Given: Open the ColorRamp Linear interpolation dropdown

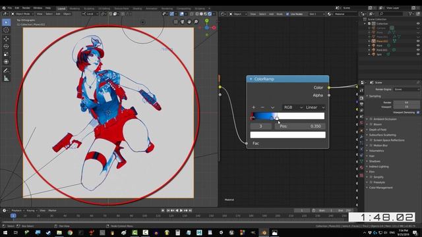Looking at the screenshot, I should (315, 107).
